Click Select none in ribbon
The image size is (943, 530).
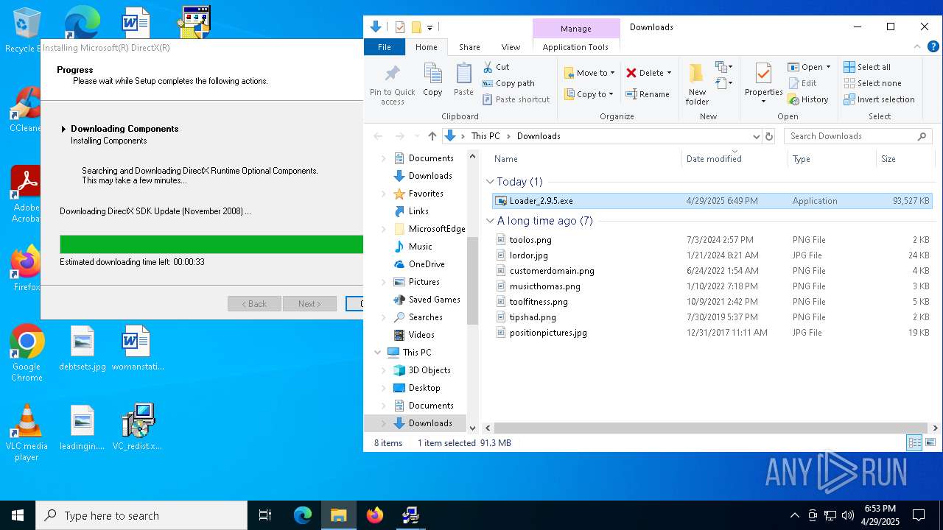point(872,83)
